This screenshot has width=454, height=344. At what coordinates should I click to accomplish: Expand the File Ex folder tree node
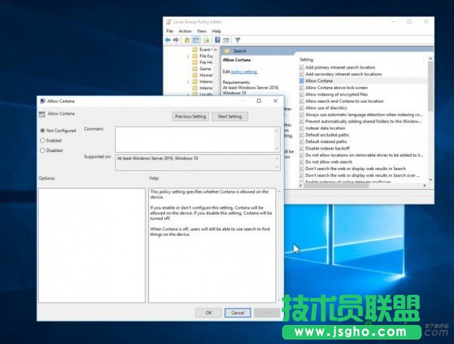[188, 57]
